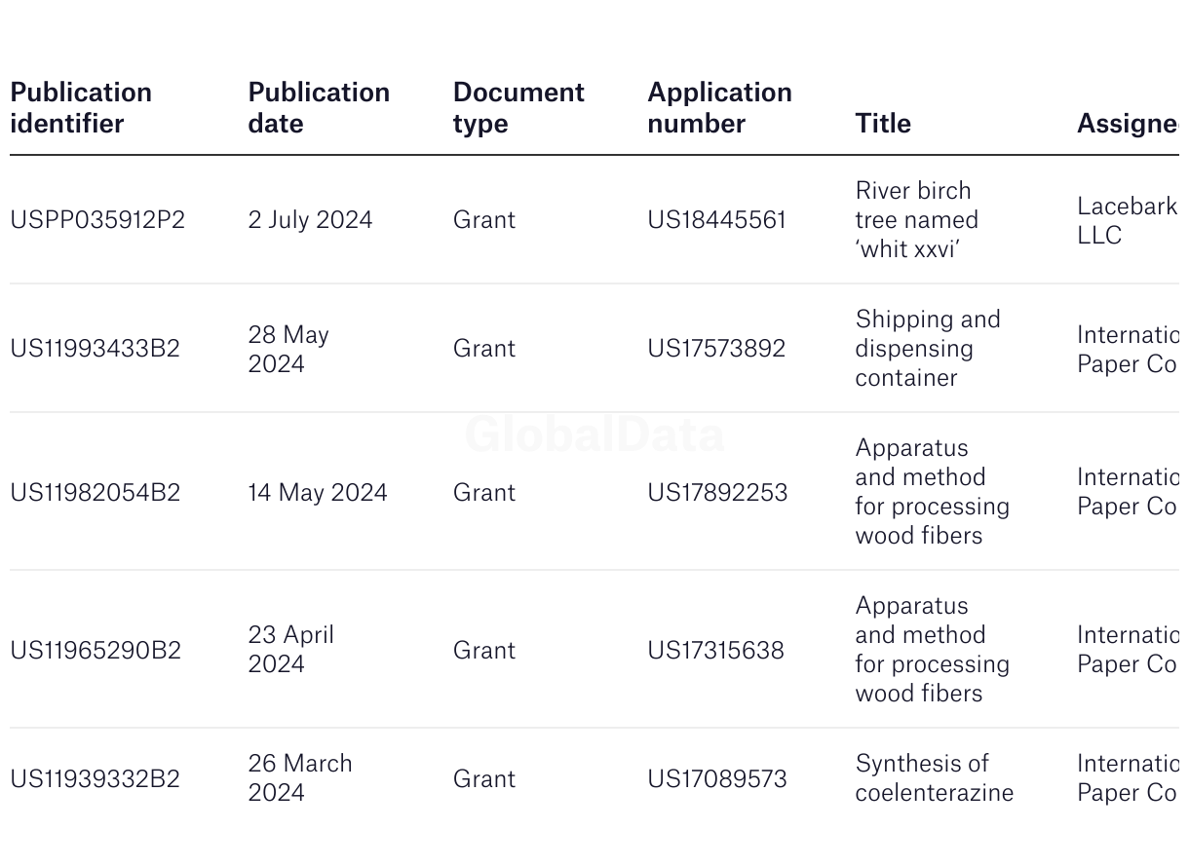Click the Synthesis of coelenterazine title
The width and height of the screenshot is (1189, 867).
pyautogui.click(x=934, y=778)
